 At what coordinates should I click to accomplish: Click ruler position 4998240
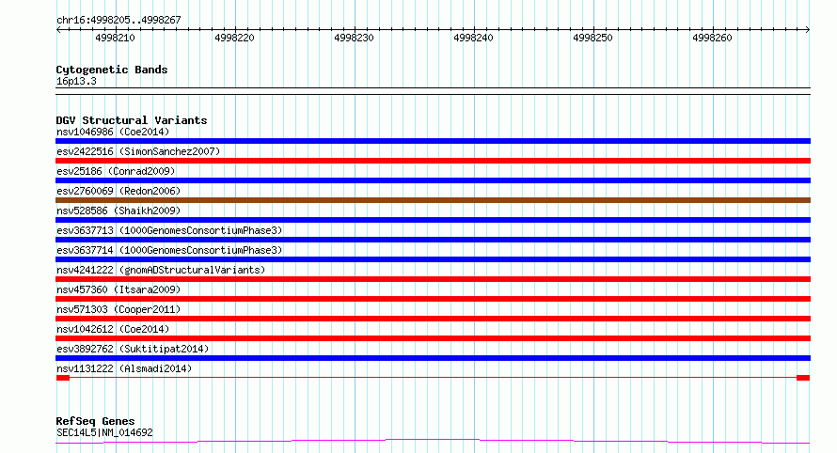[x=473, y=38]
